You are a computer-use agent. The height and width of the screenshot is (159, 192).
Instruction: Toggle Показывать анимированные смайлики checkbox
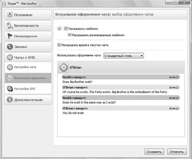pyautogui.click(x=70, y=35)
